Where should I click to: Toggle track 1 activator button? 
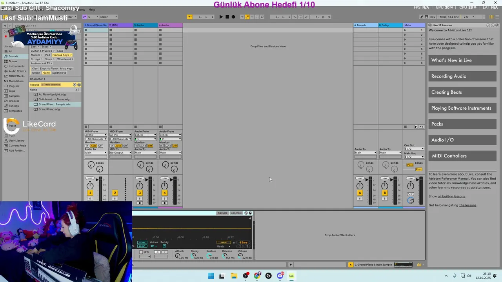pyautogui.click(x=90, y=193)
